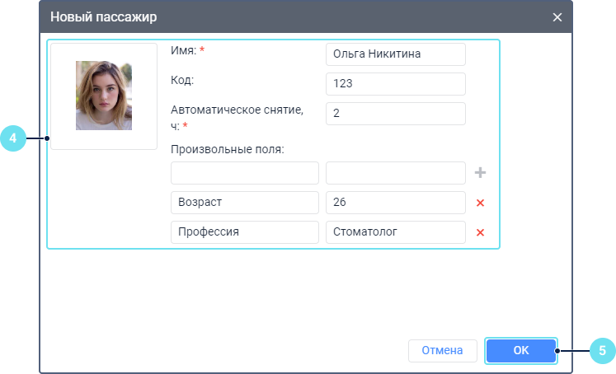616x374 pixels.
Task: Delete the Возраст custom field row
Action: coord(481,203)
